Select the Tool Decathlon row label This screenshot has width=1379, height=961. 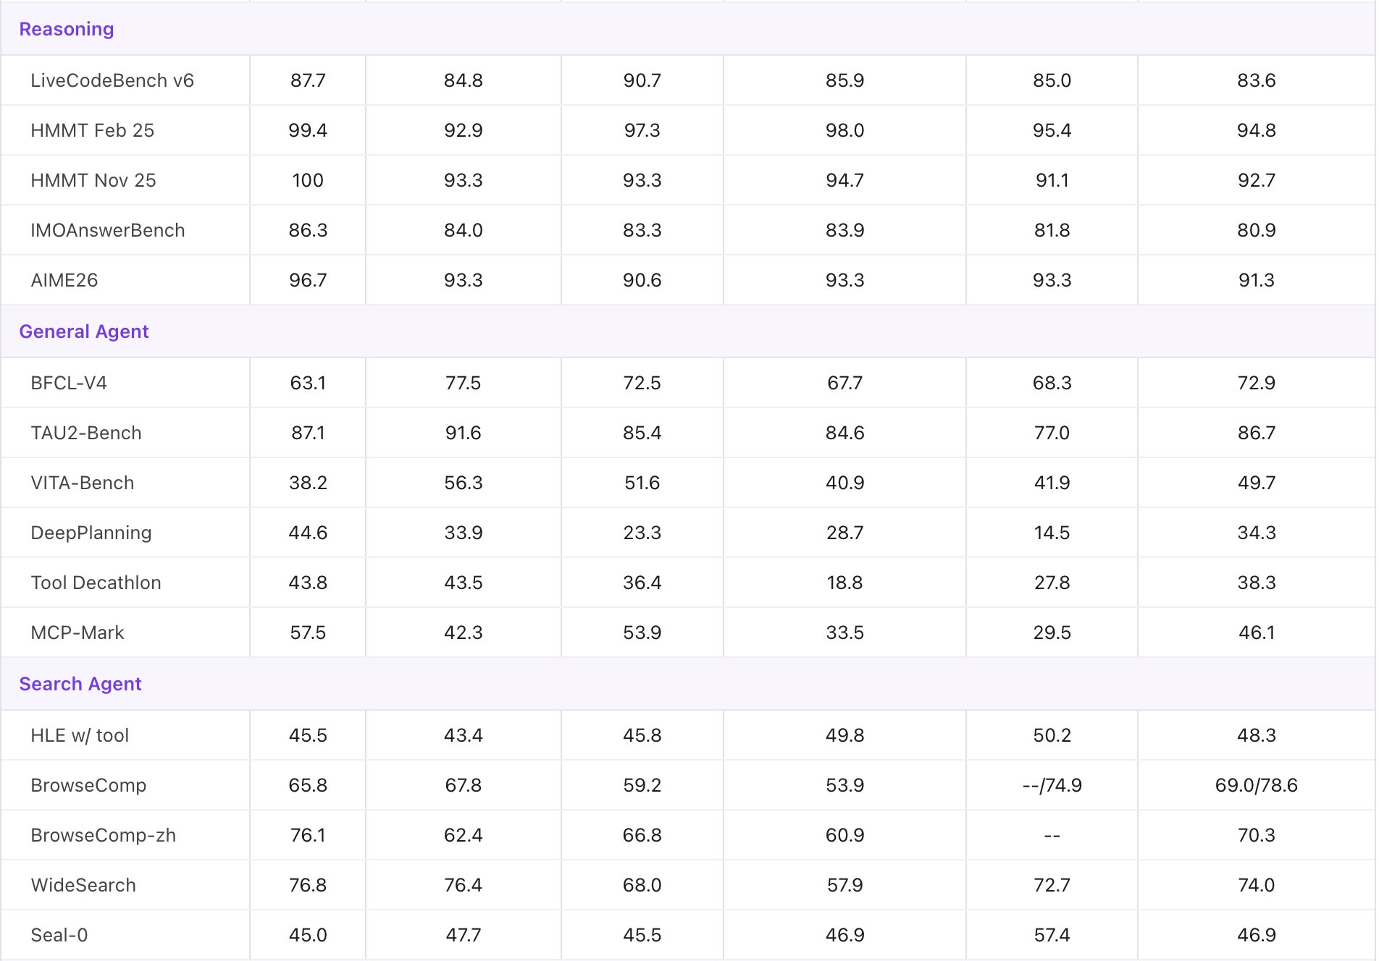tap(96, 583)
